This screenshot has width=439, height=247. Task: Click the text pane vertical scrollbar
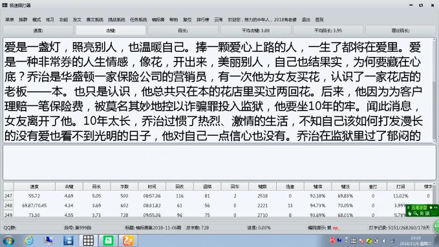(434, 90)
